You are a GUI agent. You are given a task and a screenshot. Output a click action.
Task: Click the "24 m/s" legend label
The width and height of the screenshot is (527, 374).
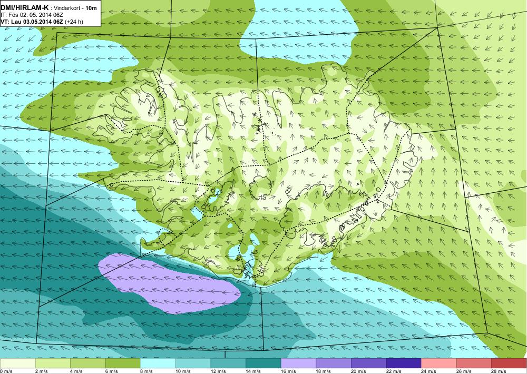click(429, 371)
